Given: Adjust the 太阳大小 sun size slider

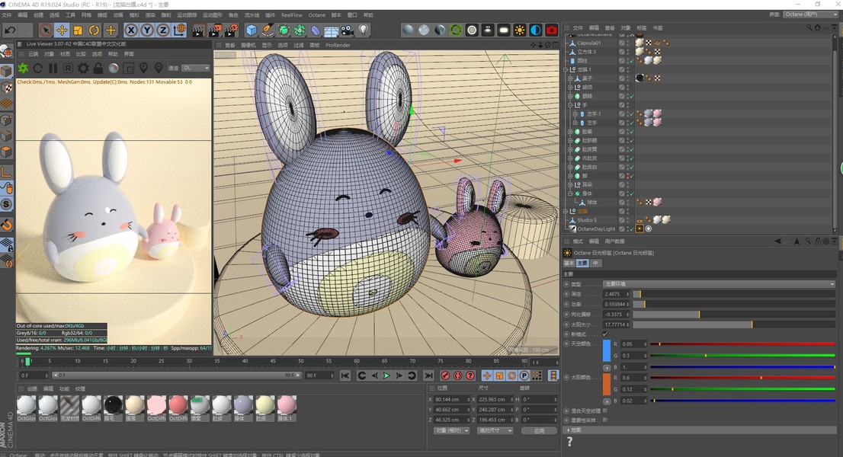Looking at the screenshot, I should (734, 324).
